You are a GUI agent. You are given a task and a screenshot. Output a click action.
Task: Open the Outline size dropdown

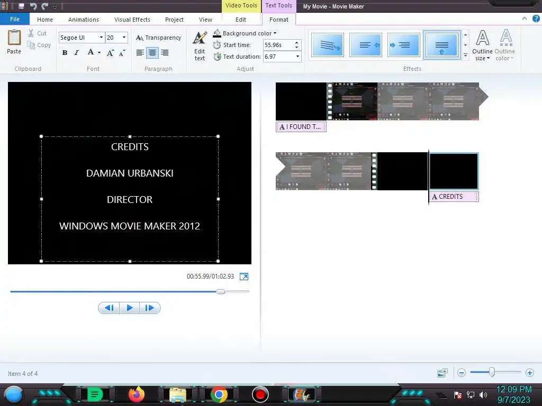tap(482, 45)
